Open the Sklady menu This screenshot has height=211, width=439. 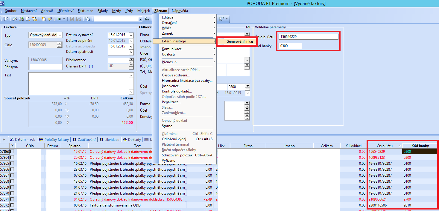tap(103, 11)
